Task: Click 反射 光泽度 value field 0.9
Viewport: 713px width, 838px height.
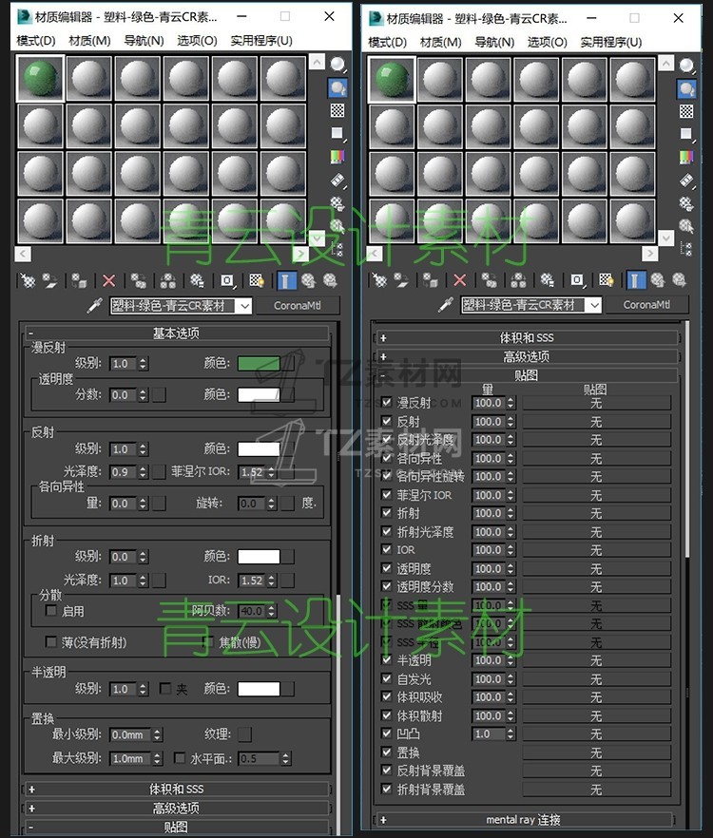Action: pyautogui.click(x=123, y=472)
